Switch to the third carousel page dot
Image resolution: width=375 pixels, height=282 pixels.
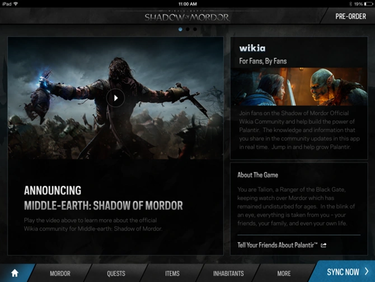195,29
